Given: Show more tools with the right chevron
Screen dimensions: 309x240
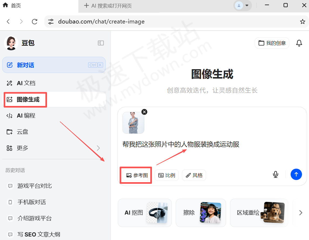Looking at the screenshot, I should (301, 213).
